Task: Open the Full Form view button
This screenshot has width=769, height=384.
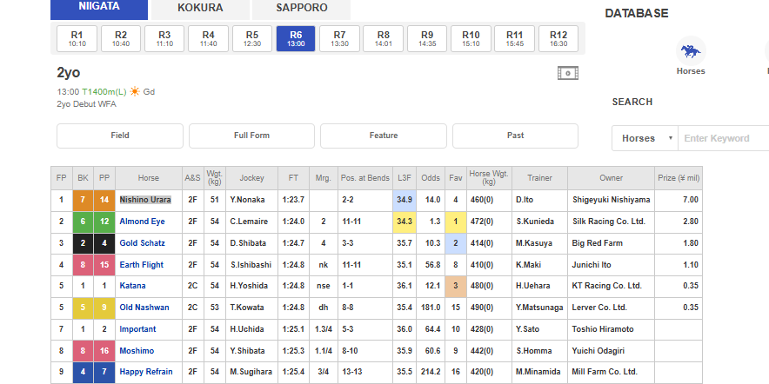Action: point(251,136)
